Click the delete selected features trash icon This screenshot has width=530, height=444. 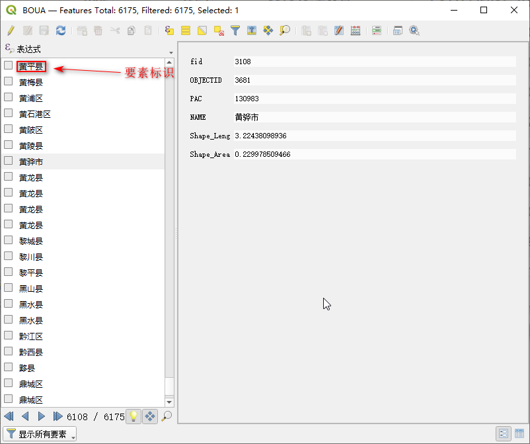point(98,30)
